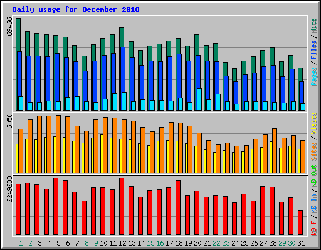The image size is (321, 250).
Task: Click day 13 on the x-axis
Action: 132,243
